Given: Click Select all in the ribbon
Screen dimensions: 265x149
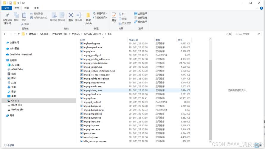Looking at the screenshot, I should tap(141, 13).
